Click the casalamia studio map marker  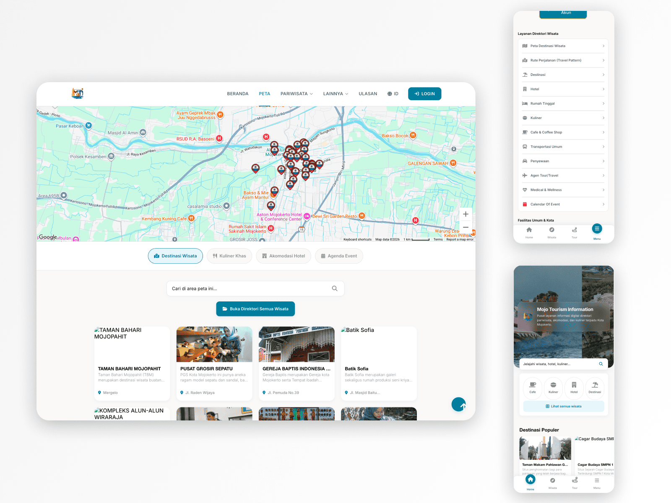(x=226, y=206)
